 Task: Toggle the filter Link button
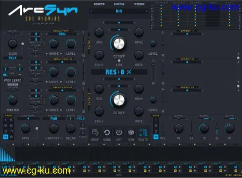[119, 61]
